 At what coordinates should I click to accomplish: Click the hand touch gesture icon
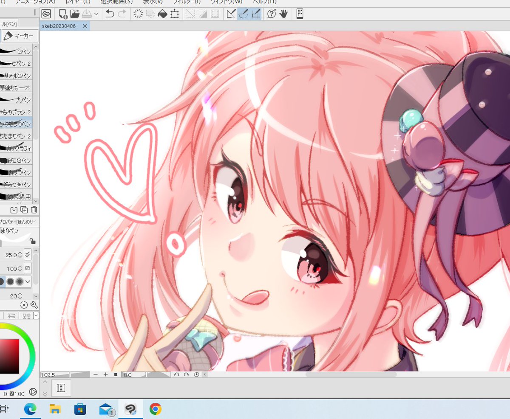283,14
